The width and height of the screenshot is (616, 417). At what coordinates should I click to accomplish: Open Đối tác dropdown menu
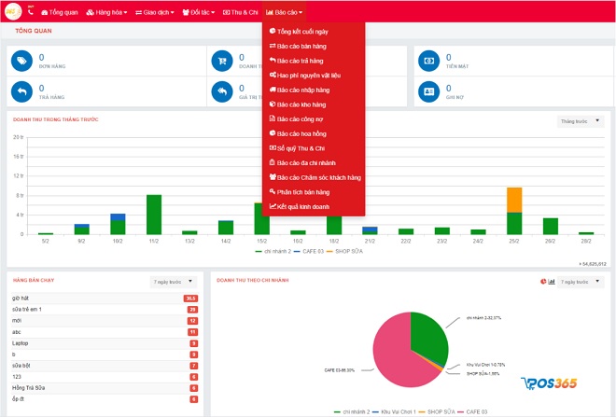coord(199,12)
